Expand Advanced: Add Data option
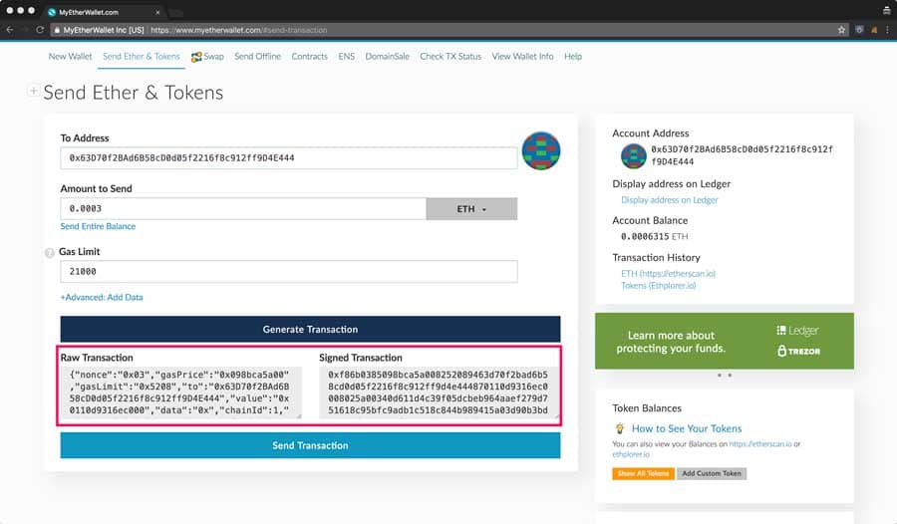 (102, 298)
